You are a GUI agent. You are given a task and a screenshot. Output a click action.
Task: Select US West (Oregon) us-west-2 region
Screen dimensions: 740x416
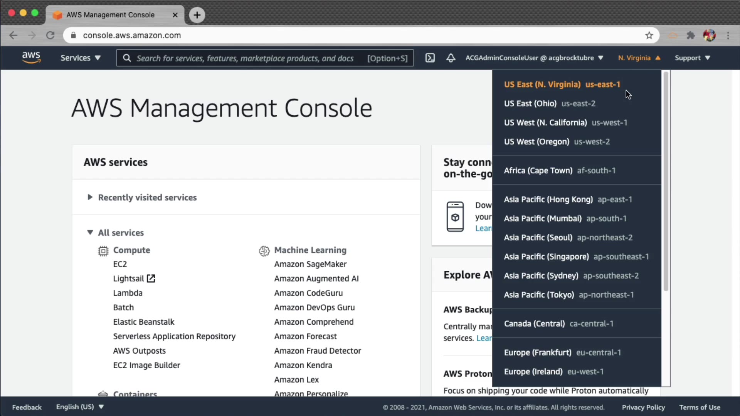(557, 142)
